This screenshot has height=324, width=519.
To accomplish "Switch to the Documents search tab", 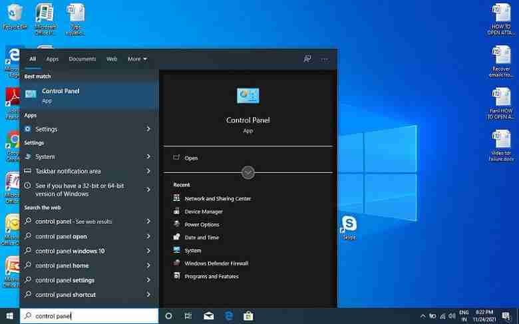I will point(82,59).
